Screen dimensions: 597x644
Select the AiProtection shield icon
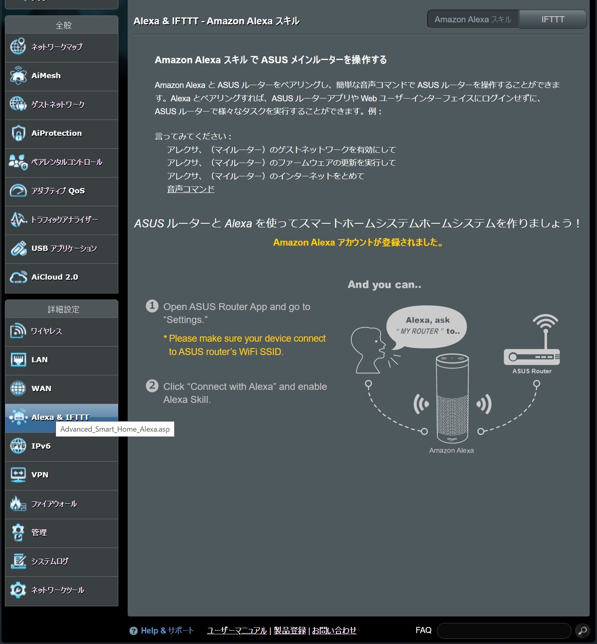point(18,133)
